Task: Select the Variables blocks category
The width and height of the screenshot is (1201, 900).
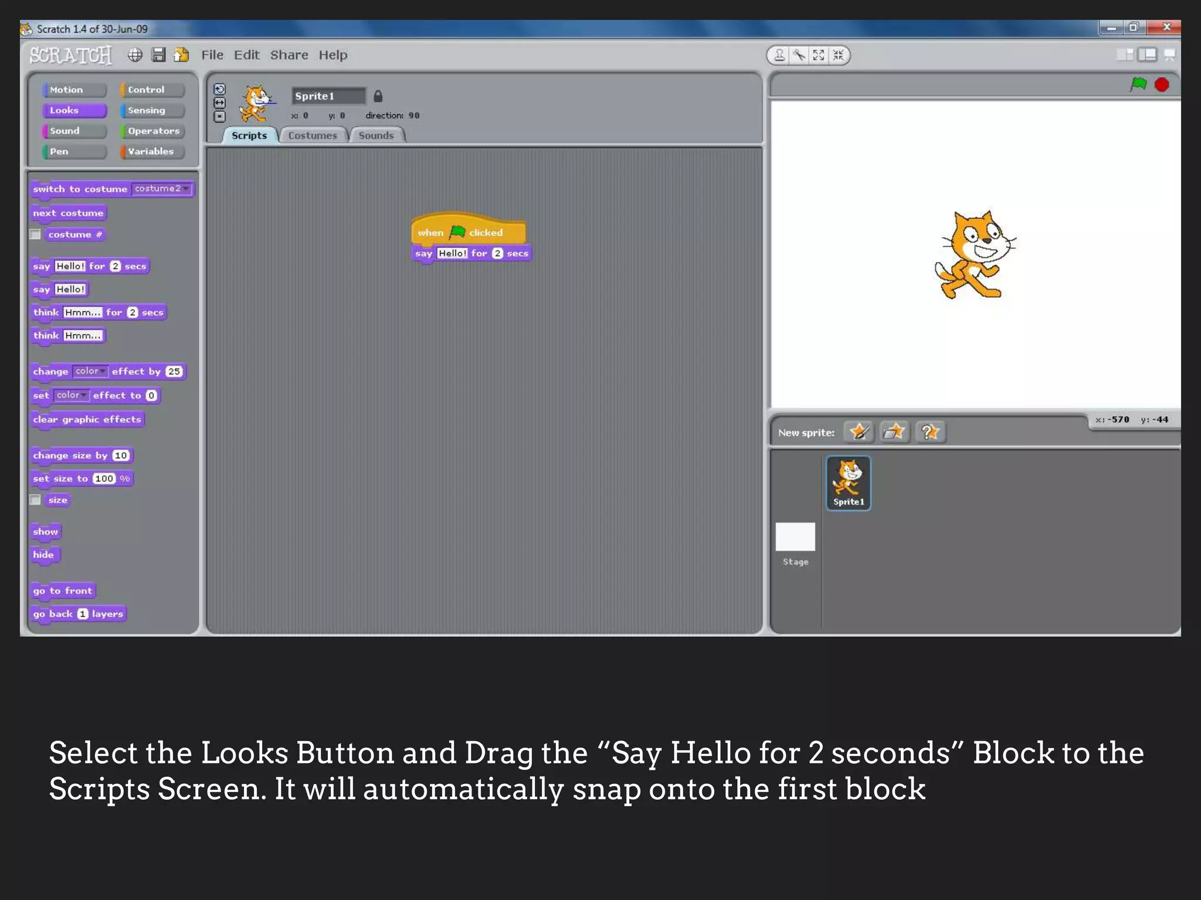Action: click(x=152, y=151)
